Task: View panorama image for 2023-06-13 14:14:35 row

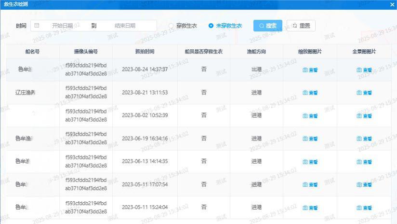Action: (364, 162)
